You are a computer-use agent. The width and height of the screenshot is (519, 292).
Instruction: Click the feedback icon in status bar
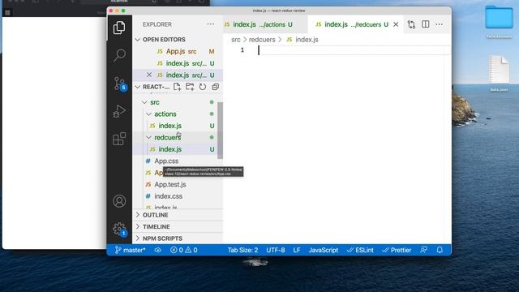tap(423, 250)
